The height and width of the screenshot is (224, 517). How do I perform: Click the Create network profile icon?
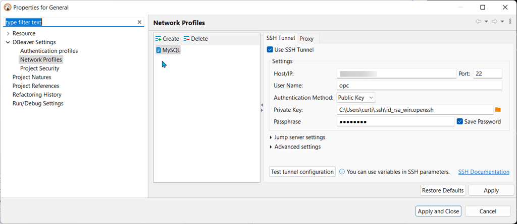pyautogui.click(x=159, y=39)
